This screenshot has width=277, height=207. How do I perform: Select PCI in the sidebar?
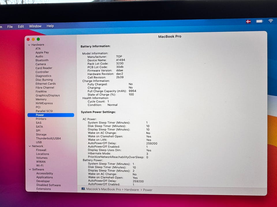pyautogui.click(x=38, y=107)
